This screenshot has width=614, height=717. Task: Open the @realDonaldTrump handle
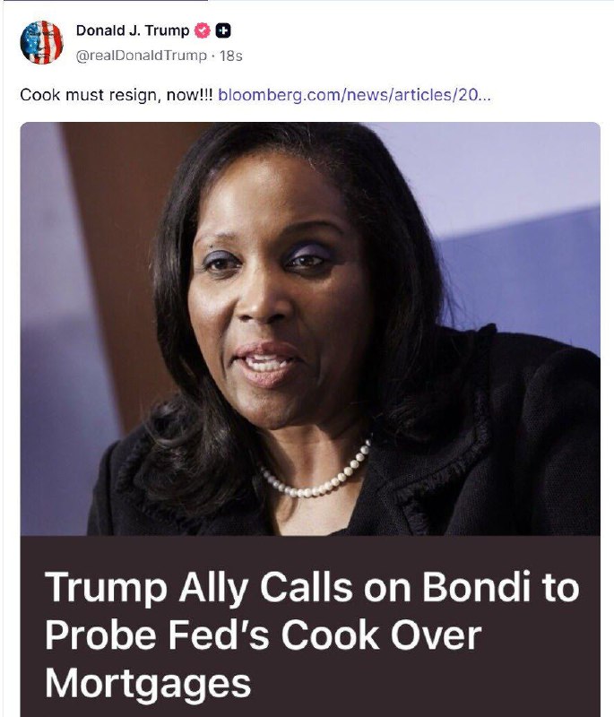click(x=142, y=56)
